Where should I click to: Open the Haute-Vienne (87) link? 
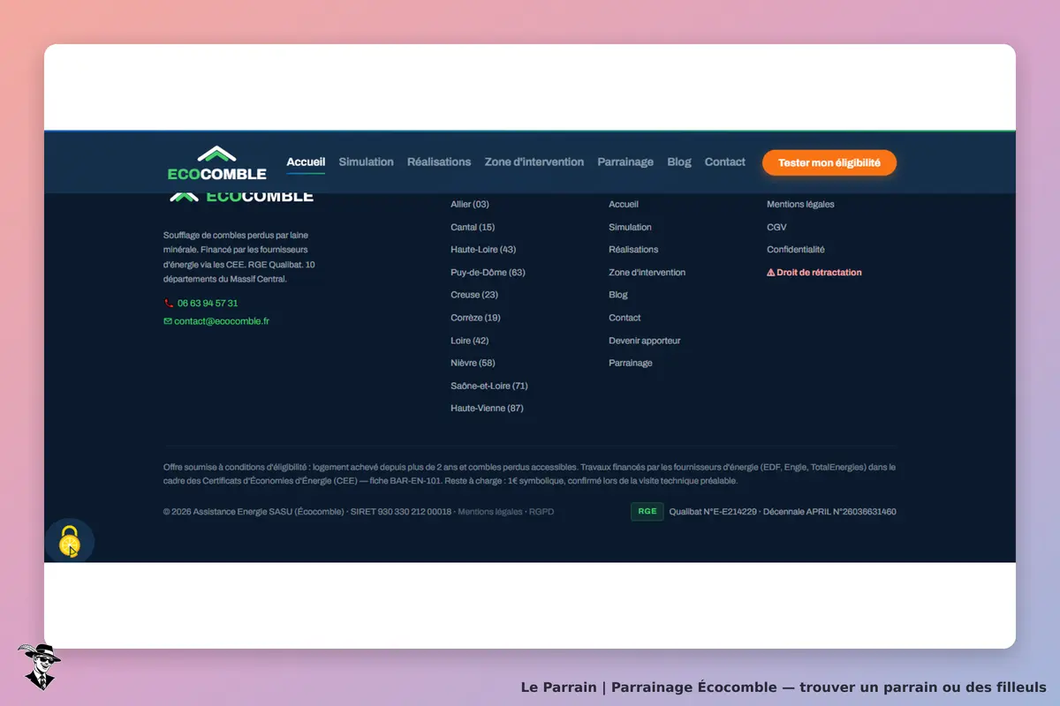pos(487,409)
